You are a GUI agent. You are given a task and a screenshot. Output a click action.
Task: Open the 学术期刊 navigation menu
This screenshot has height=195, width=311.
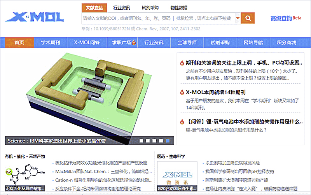51,42
